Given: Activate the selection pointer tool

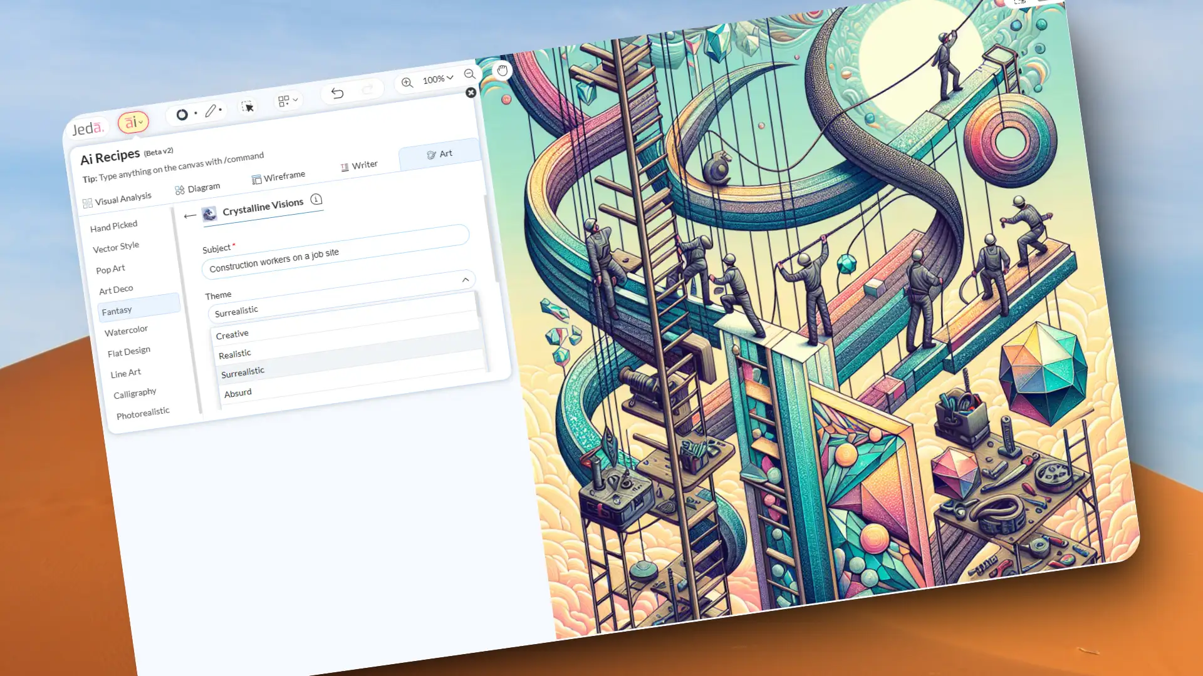Looking at the screenshot, I should click(247, 106).
